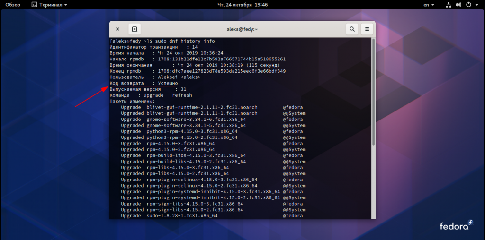The height and width of the screenshot is (240, 485).
Task: Click the terminal window title aleks@fedy:~
Action: click(242, 29)
